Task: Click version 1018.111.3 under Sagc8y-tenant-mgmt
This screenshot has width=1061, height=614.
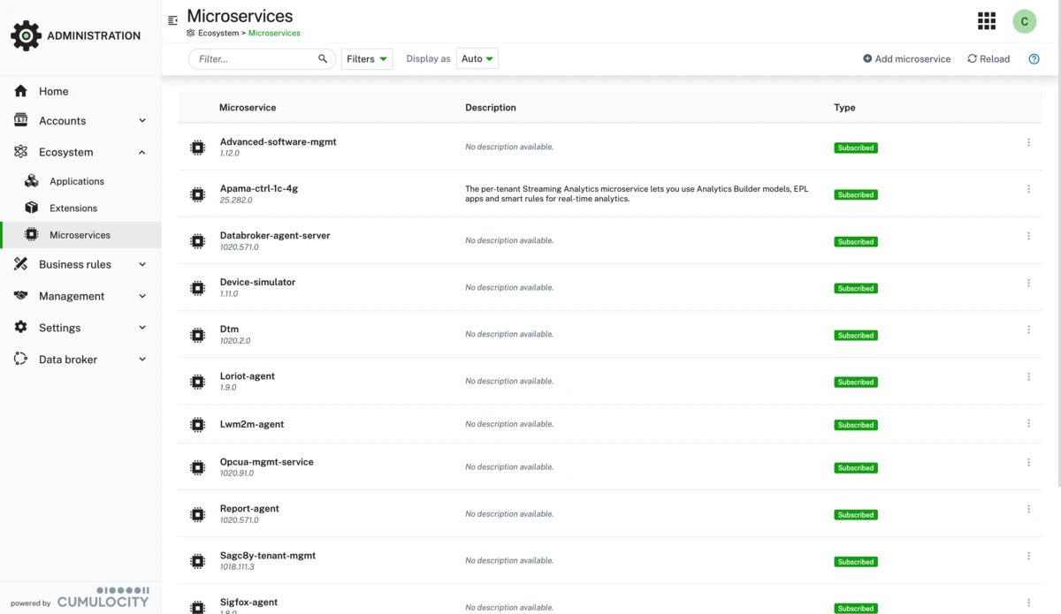Action: pyautogui.click(x=237, y=567)
